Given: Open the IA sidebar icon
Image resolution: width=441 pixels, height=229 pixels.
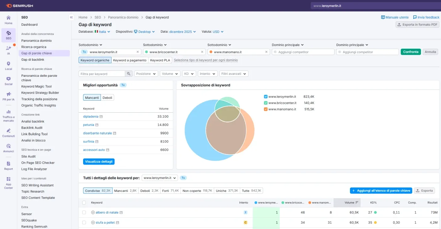Looking at the screenshot, I should (x=9, y=50).
